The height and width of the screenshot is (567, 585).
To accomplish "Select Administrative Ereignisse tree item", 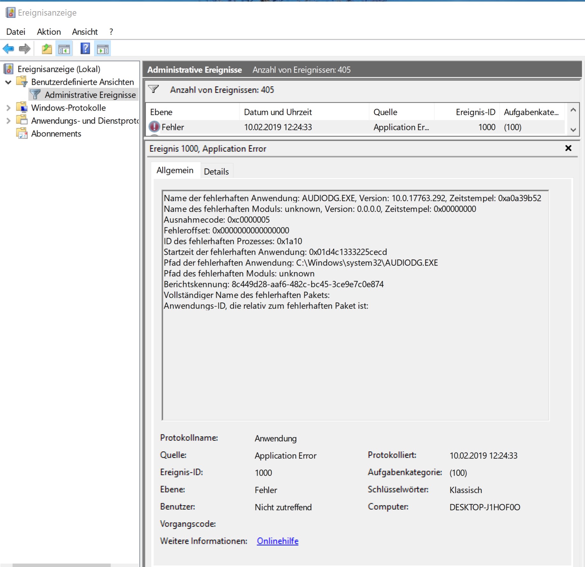I will (90, 95).
